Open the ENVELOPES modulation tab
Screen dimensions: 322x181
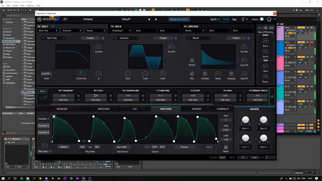(x=104, y=109)
